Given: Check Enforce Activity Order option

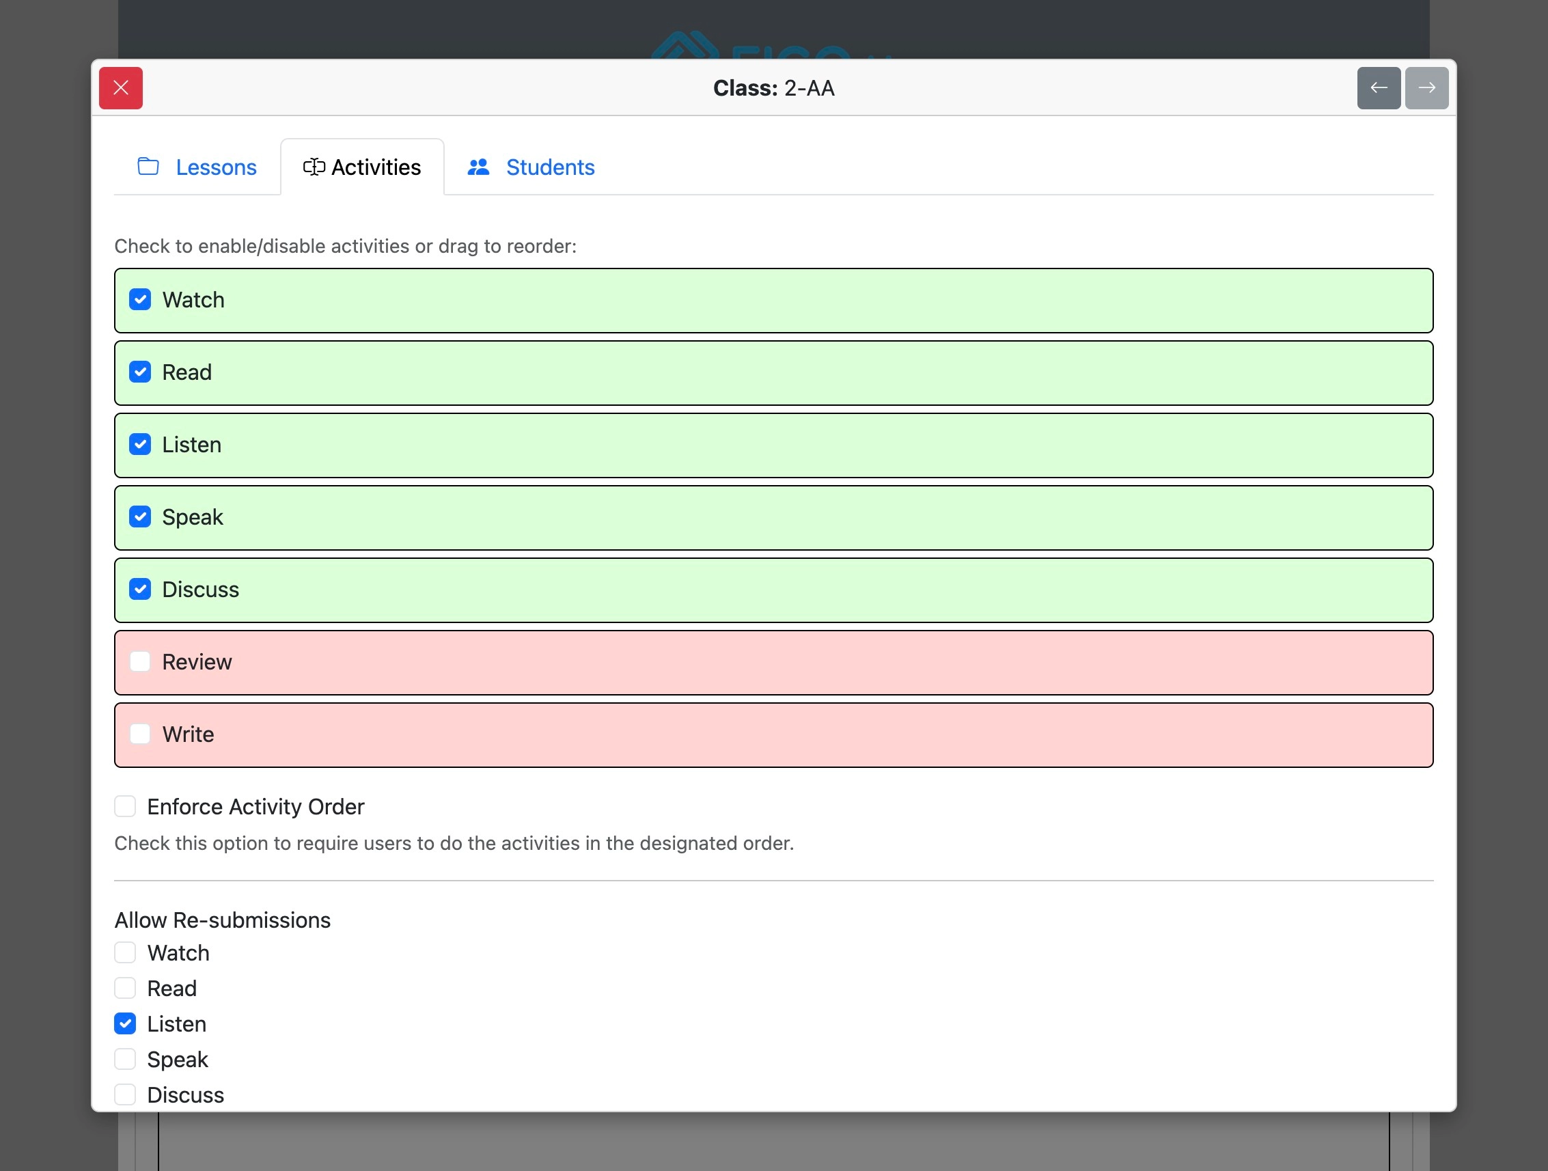Looking at the screenshot, I should click(x=125, y=806).
